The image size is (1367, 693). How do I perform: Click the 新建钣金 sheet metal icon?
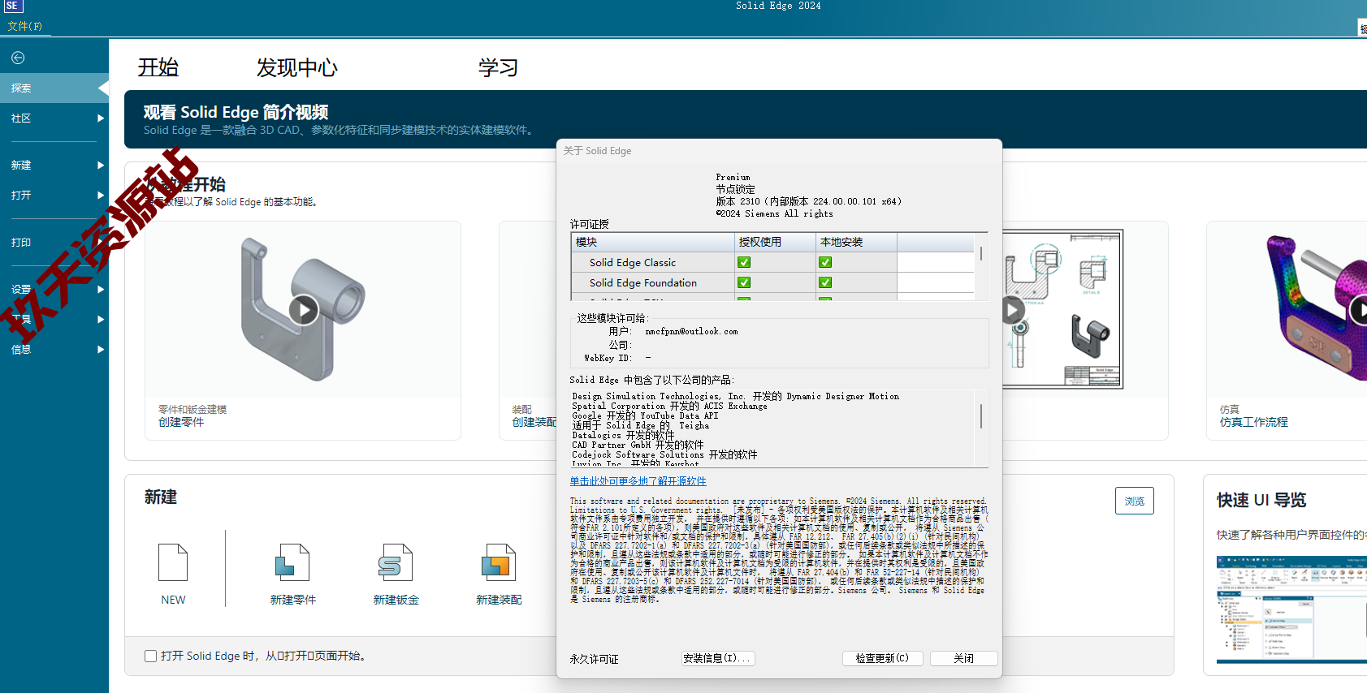[396, 562]
